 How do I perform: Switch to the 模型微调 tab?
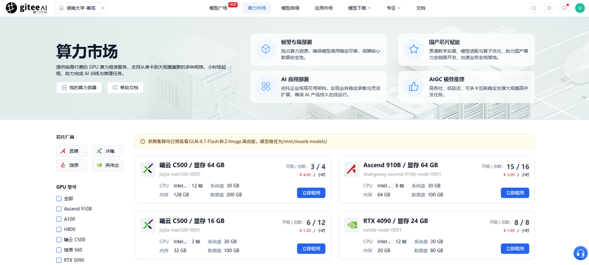click(290, 8)
